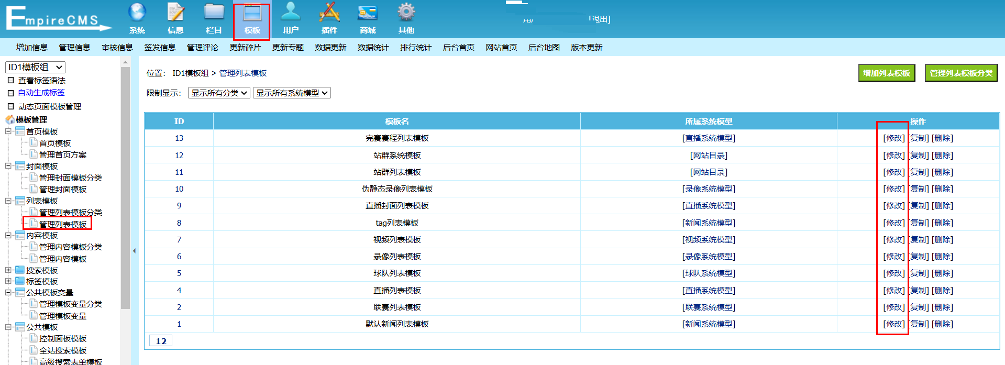Open the 商城 shop icon
The height and width of the screenshot is (365, 1005).
(368, 13)
